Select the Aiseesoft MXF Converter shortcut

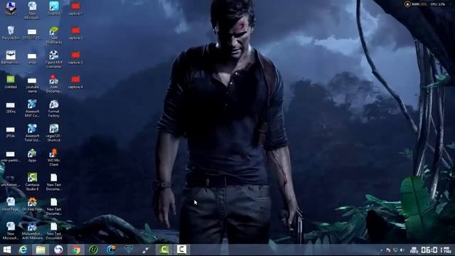pos(32,108)
